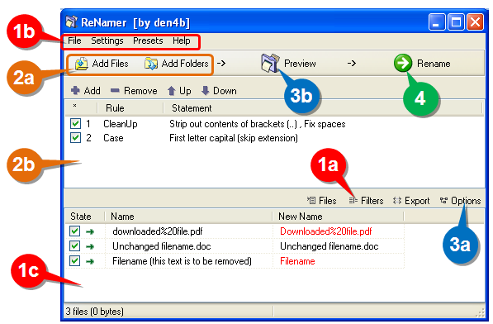Select statement 'First letter capital (skip extension)'
This screenshot has height=324, width=493.
(234, 138)
